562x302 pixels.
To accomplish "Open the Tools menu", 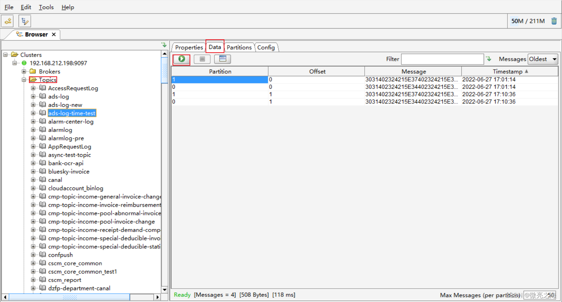I will tap(46, 7).
